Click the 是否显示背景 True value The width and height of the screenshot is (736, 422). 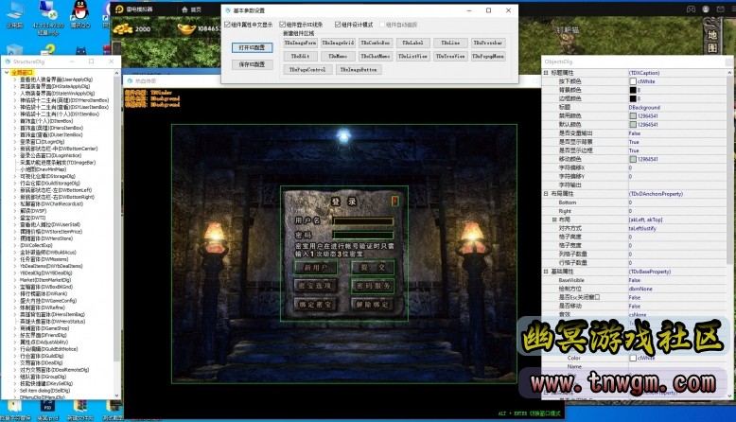677,142
